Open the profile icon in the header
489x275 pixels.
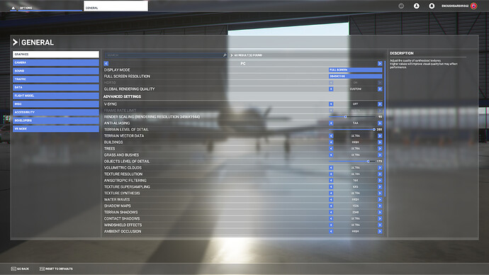[416, 6]
